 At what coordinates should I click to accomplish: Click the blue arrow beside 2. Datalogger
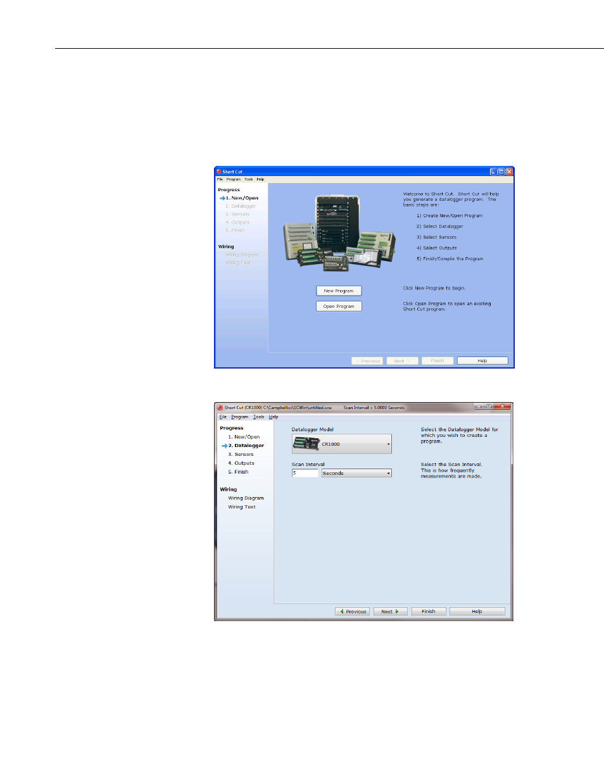(x=224, y=446)
